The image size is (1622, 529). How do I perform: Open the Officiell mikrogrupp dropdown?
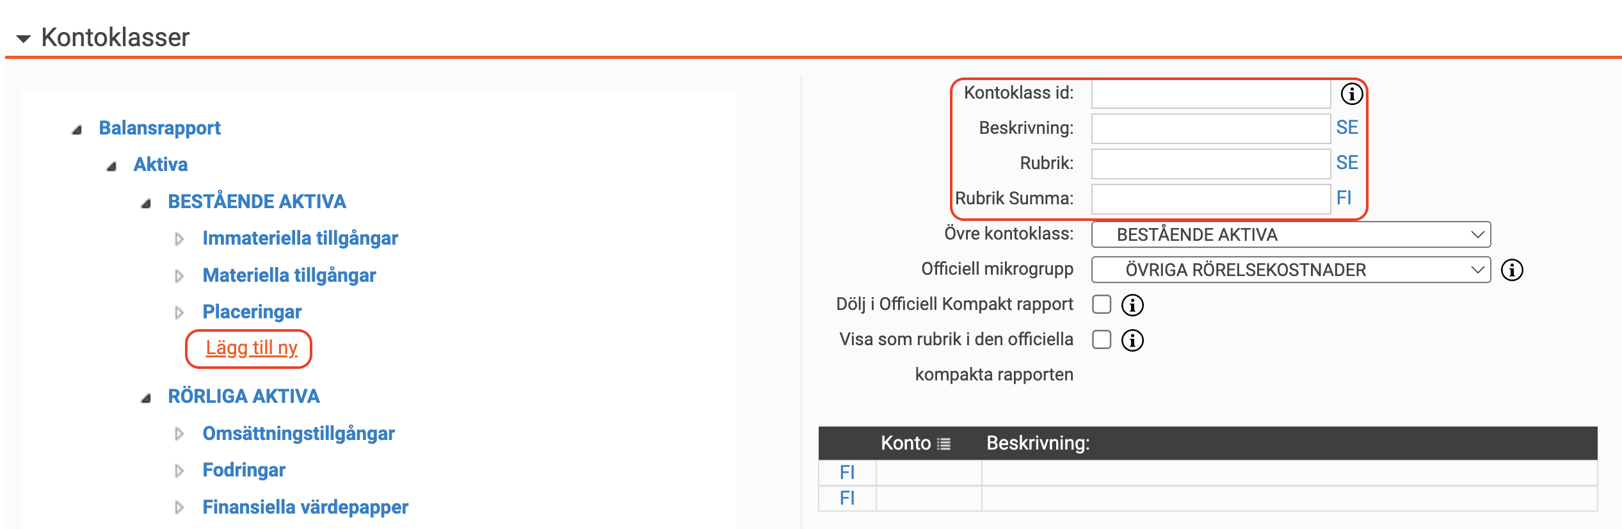tap(1290, 270)
